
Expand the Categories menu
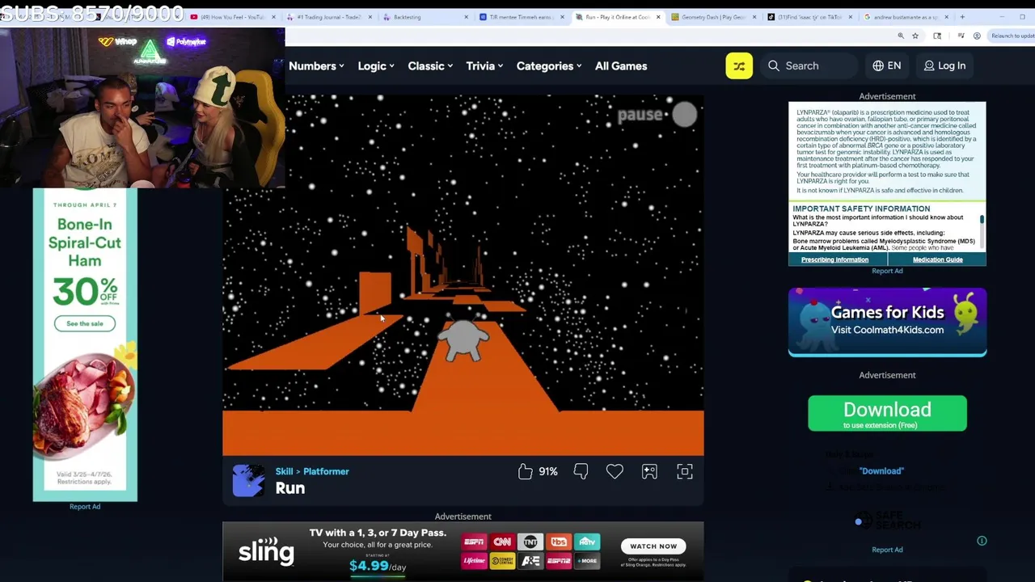549,66
